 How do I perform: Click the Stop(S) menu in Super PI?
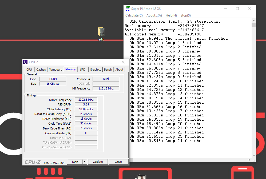tap(186, 15)
